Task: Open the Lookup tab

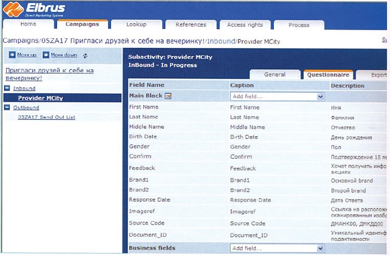Action: tap(136, 25)
